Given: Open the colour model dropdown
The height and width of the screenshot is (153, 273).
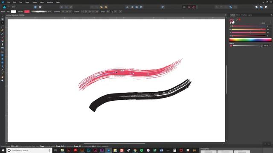Looking at the screenshot, I should pyautogui.click(x=266, y=23).
